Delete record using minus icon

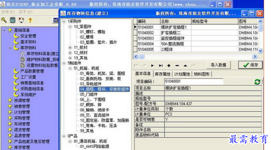[177, 65]
